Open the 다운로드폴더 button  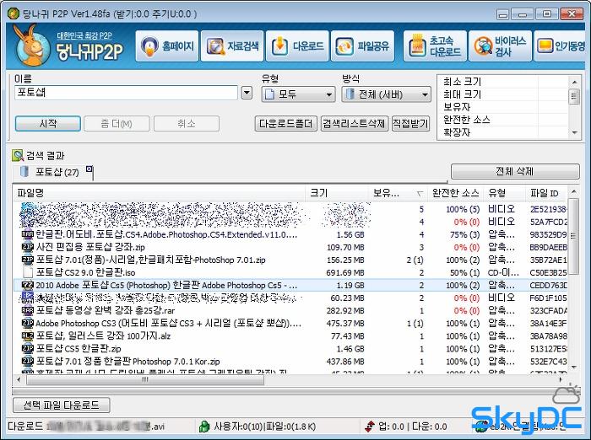[x=285, y=123]
